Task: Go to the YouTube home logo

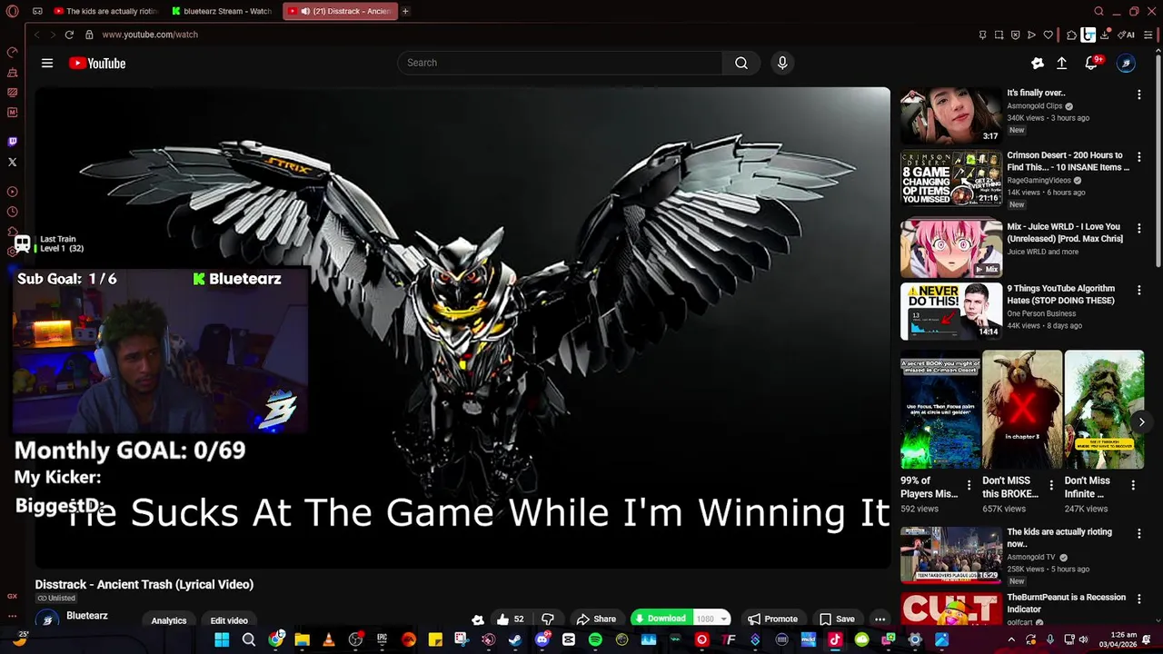Action: coord(97,63)
